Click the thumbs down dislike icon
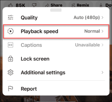112x102 pixels. click(34, 5)
